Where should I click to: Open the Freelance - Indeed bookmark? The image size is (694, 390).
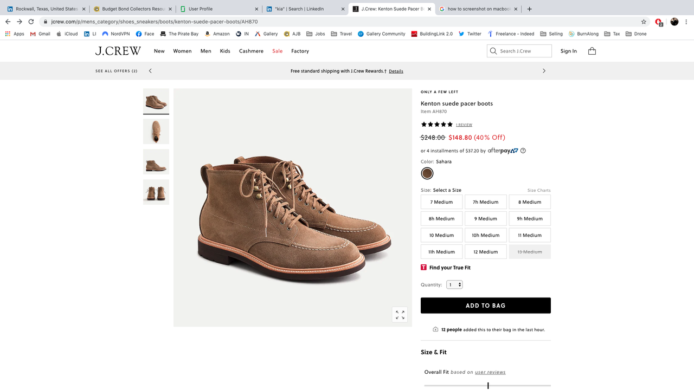point(511,34)
